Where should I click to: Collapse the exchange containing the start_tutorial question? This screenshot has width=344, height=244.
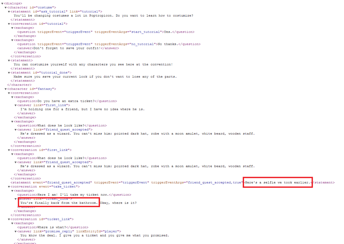coord(12,28)
